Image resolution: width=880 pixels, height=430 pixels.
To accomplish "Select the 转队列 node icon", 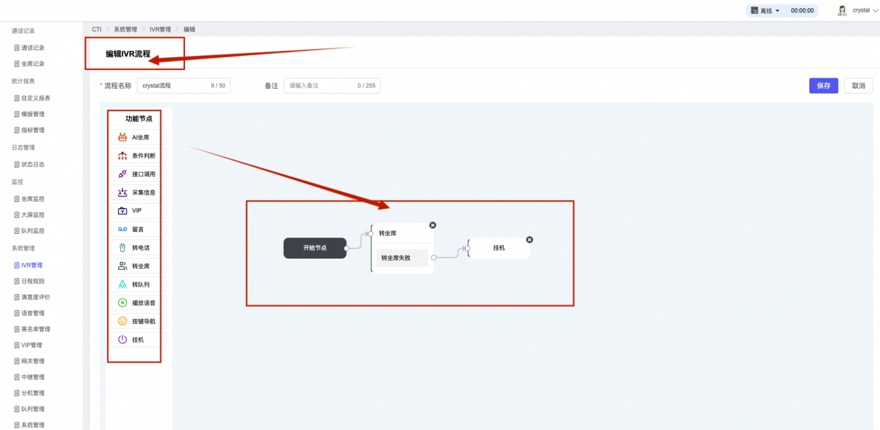I will [122, 284].
